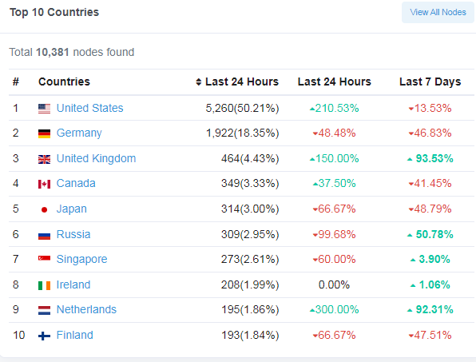Open the Germany country link
The width and height of the screenshot is (476, 362).
click(x=79, y=133)
